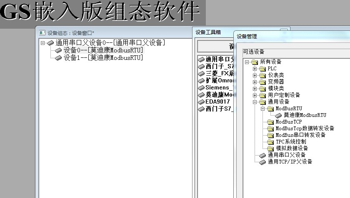Select 莫迪康ModbusRTU in 可选设备 tree

pyautogui.click(x=305, y=115)
